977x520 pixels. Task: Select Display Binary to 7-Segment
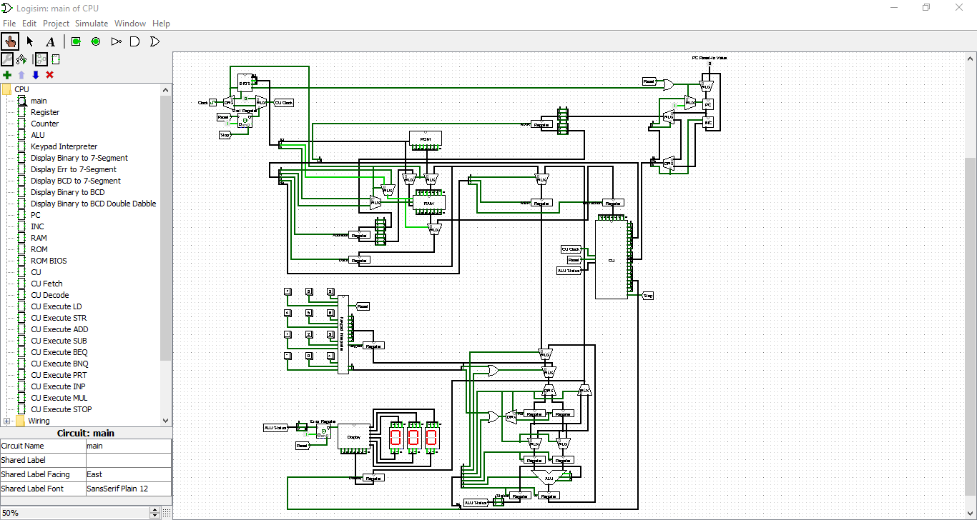click(79, 158)
